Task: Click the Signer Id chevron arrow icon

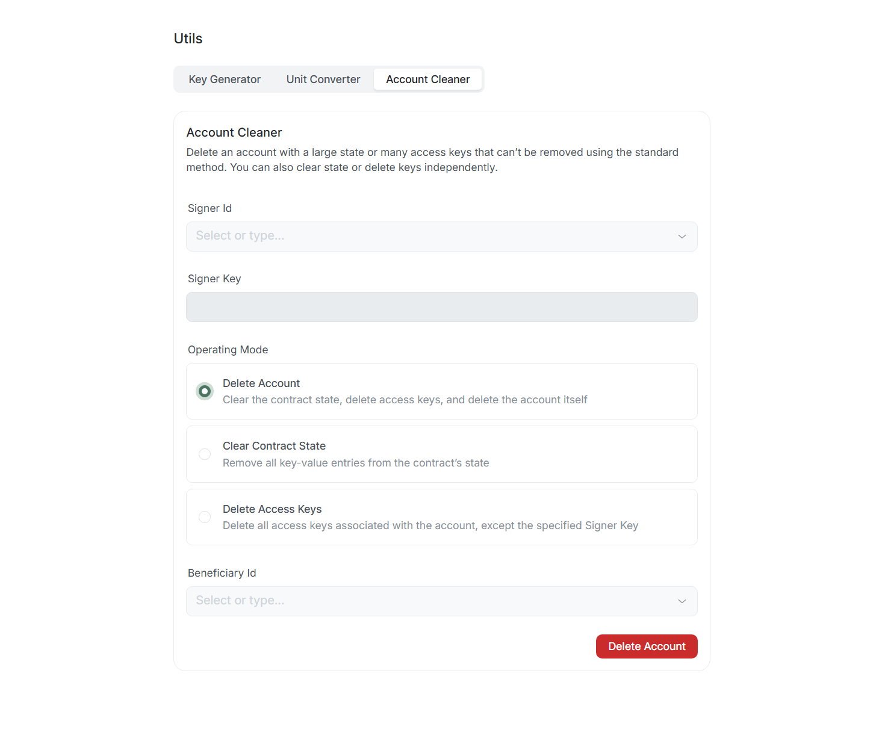Action: pos(682,237)
